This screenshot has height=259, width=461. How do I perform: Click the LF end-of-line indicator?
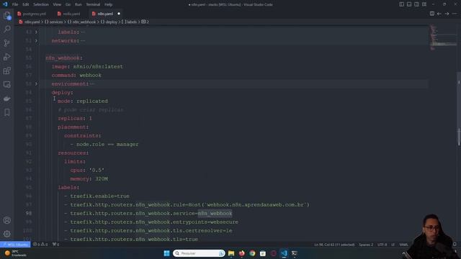(393, 245)
